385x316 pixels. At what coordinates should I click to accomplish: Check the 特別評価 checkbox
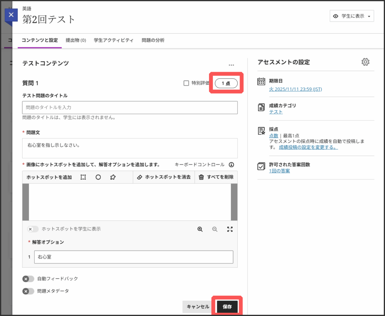tap(186, 83)
